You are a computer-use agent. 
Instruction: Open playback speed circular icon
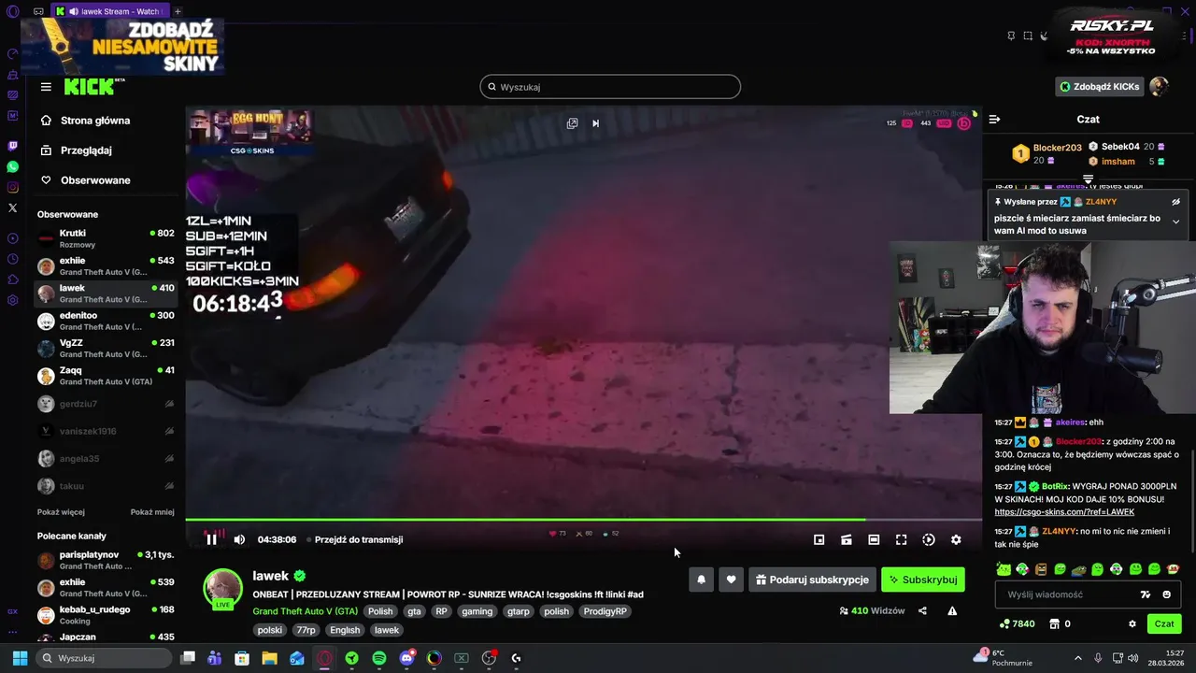(x=928, y=539)
